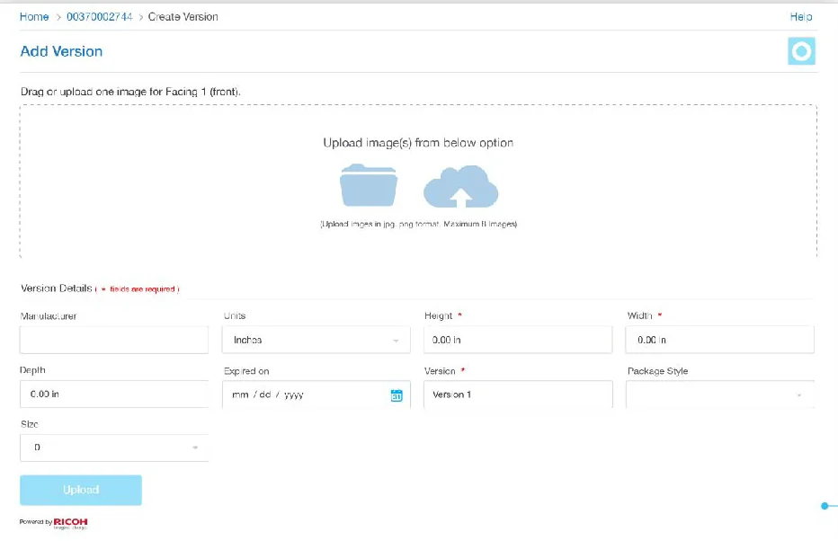Image resolution: width=838 pixels, height=541 pixels.
Task: Click the cloud upload icon
Action: click(x=460, y=186)
